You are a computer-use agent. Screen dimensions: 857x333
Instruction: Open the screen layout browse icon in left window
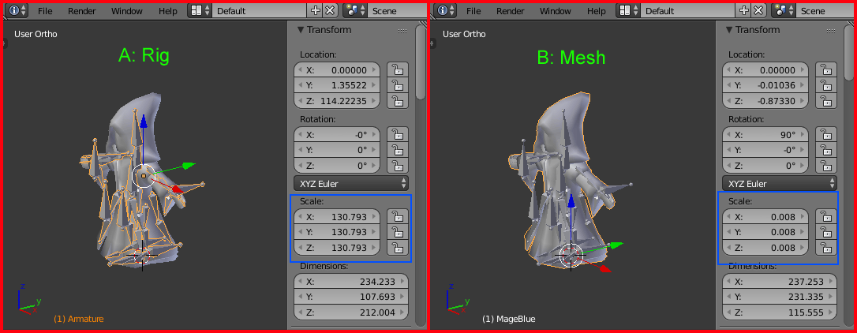(200, 10)
